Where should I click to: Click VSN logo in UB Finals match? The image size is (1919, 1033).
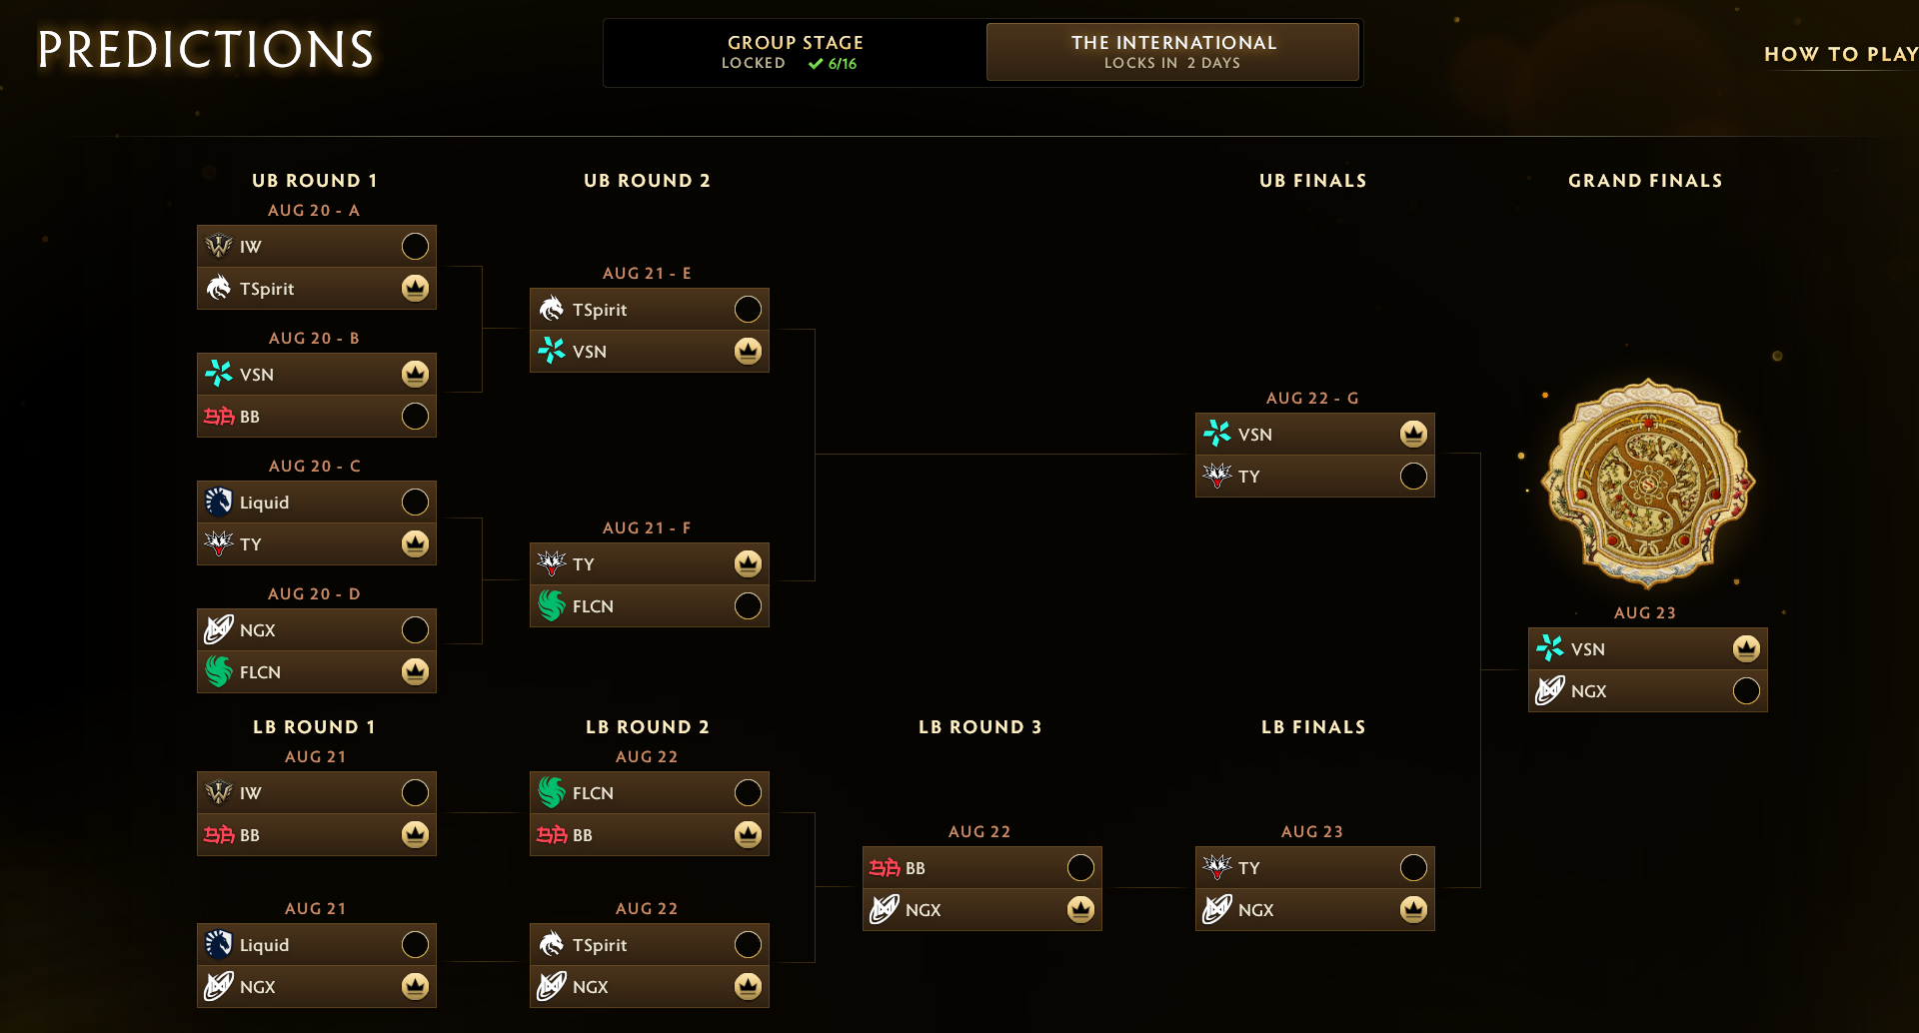click(1217, 434)
